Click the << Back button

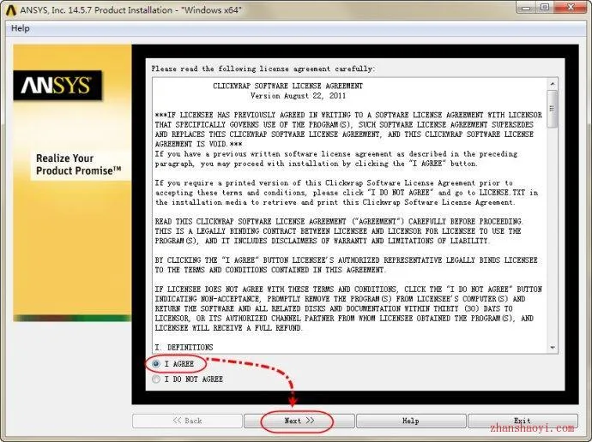pyautogui.click(x=187, y=421)
